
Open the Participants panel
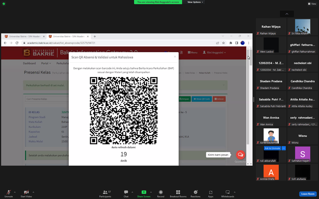[105, 194]
